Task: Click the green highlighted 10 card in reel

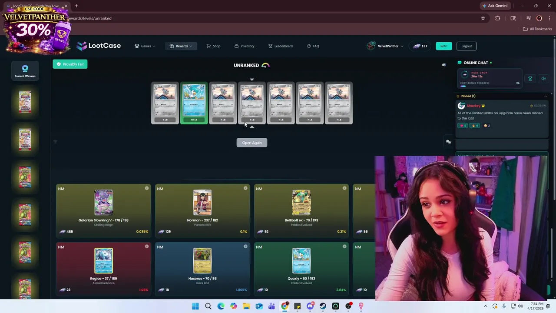Action: tap(194, 103)
